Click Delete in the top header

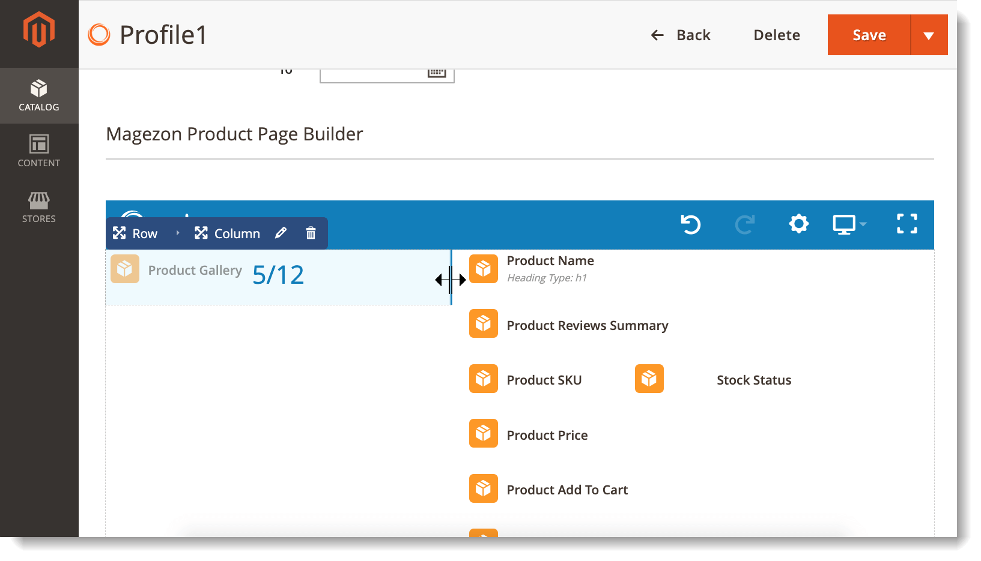pyautogui.click(x=776, y=35)
